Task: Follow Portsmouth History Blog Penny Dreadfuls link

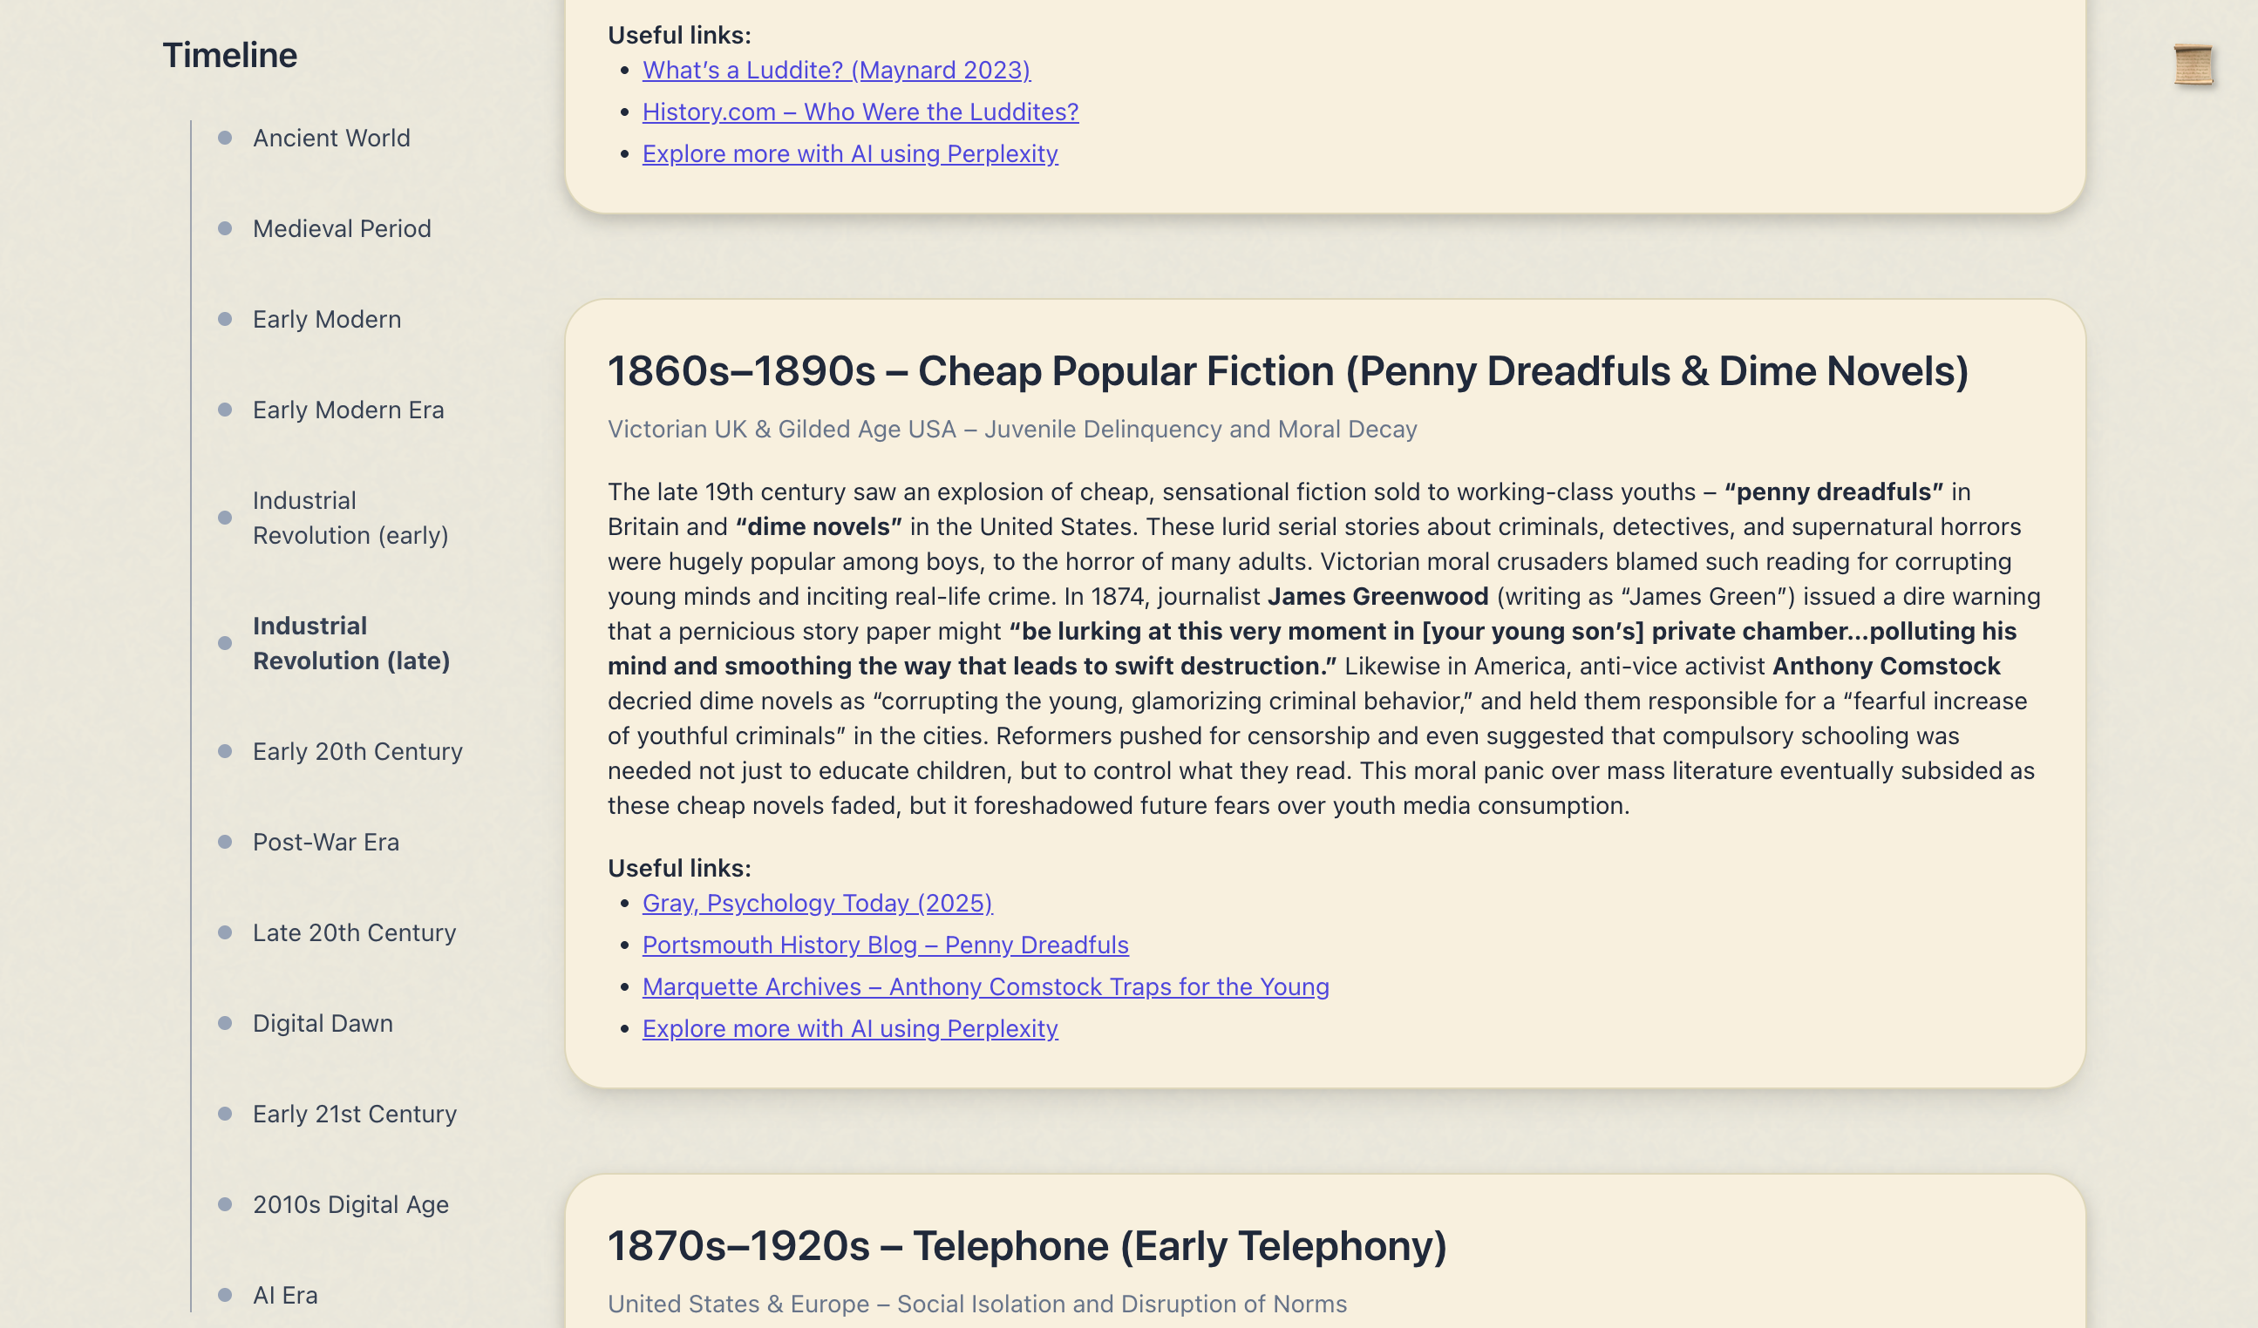Action: (885, 945)
